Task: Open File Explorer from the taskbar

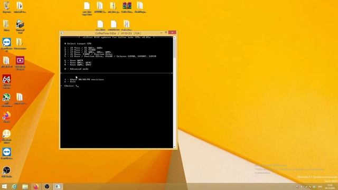Action: [25, 186]
